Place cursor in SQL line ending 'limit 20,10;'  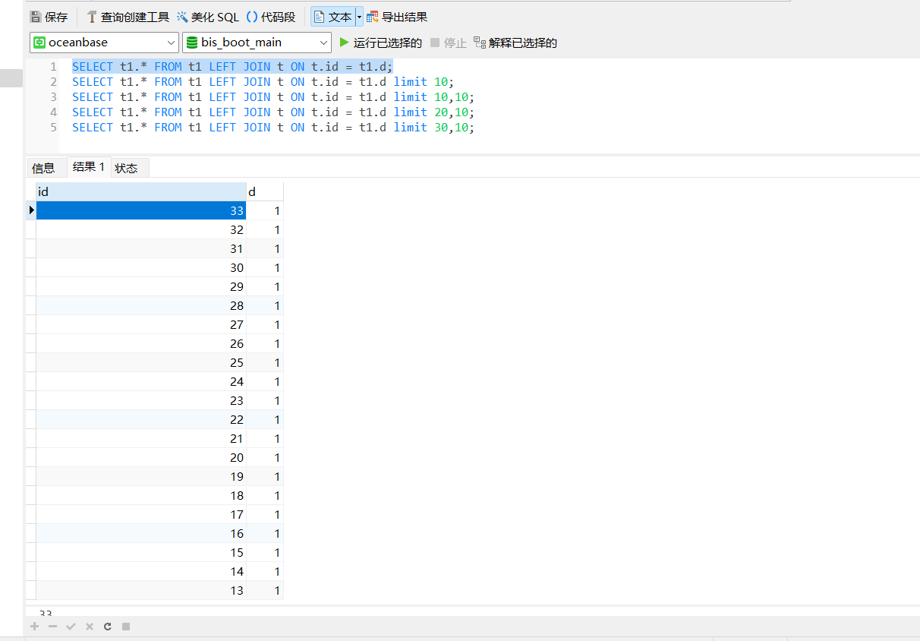click(x=273, y=112)
